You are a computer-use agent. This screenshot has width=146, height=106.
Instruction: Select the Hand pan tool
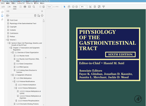click(69, 7)
